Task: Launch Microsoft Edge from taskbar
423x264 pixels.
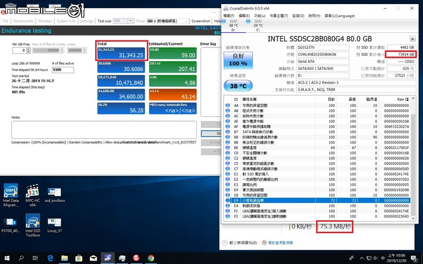Action: (x=50, y=258)
